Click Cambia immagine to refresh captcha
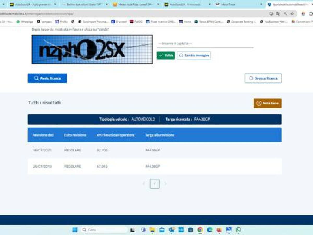The width and height of the screenshot is (313, 235). [x=194, y=55]
